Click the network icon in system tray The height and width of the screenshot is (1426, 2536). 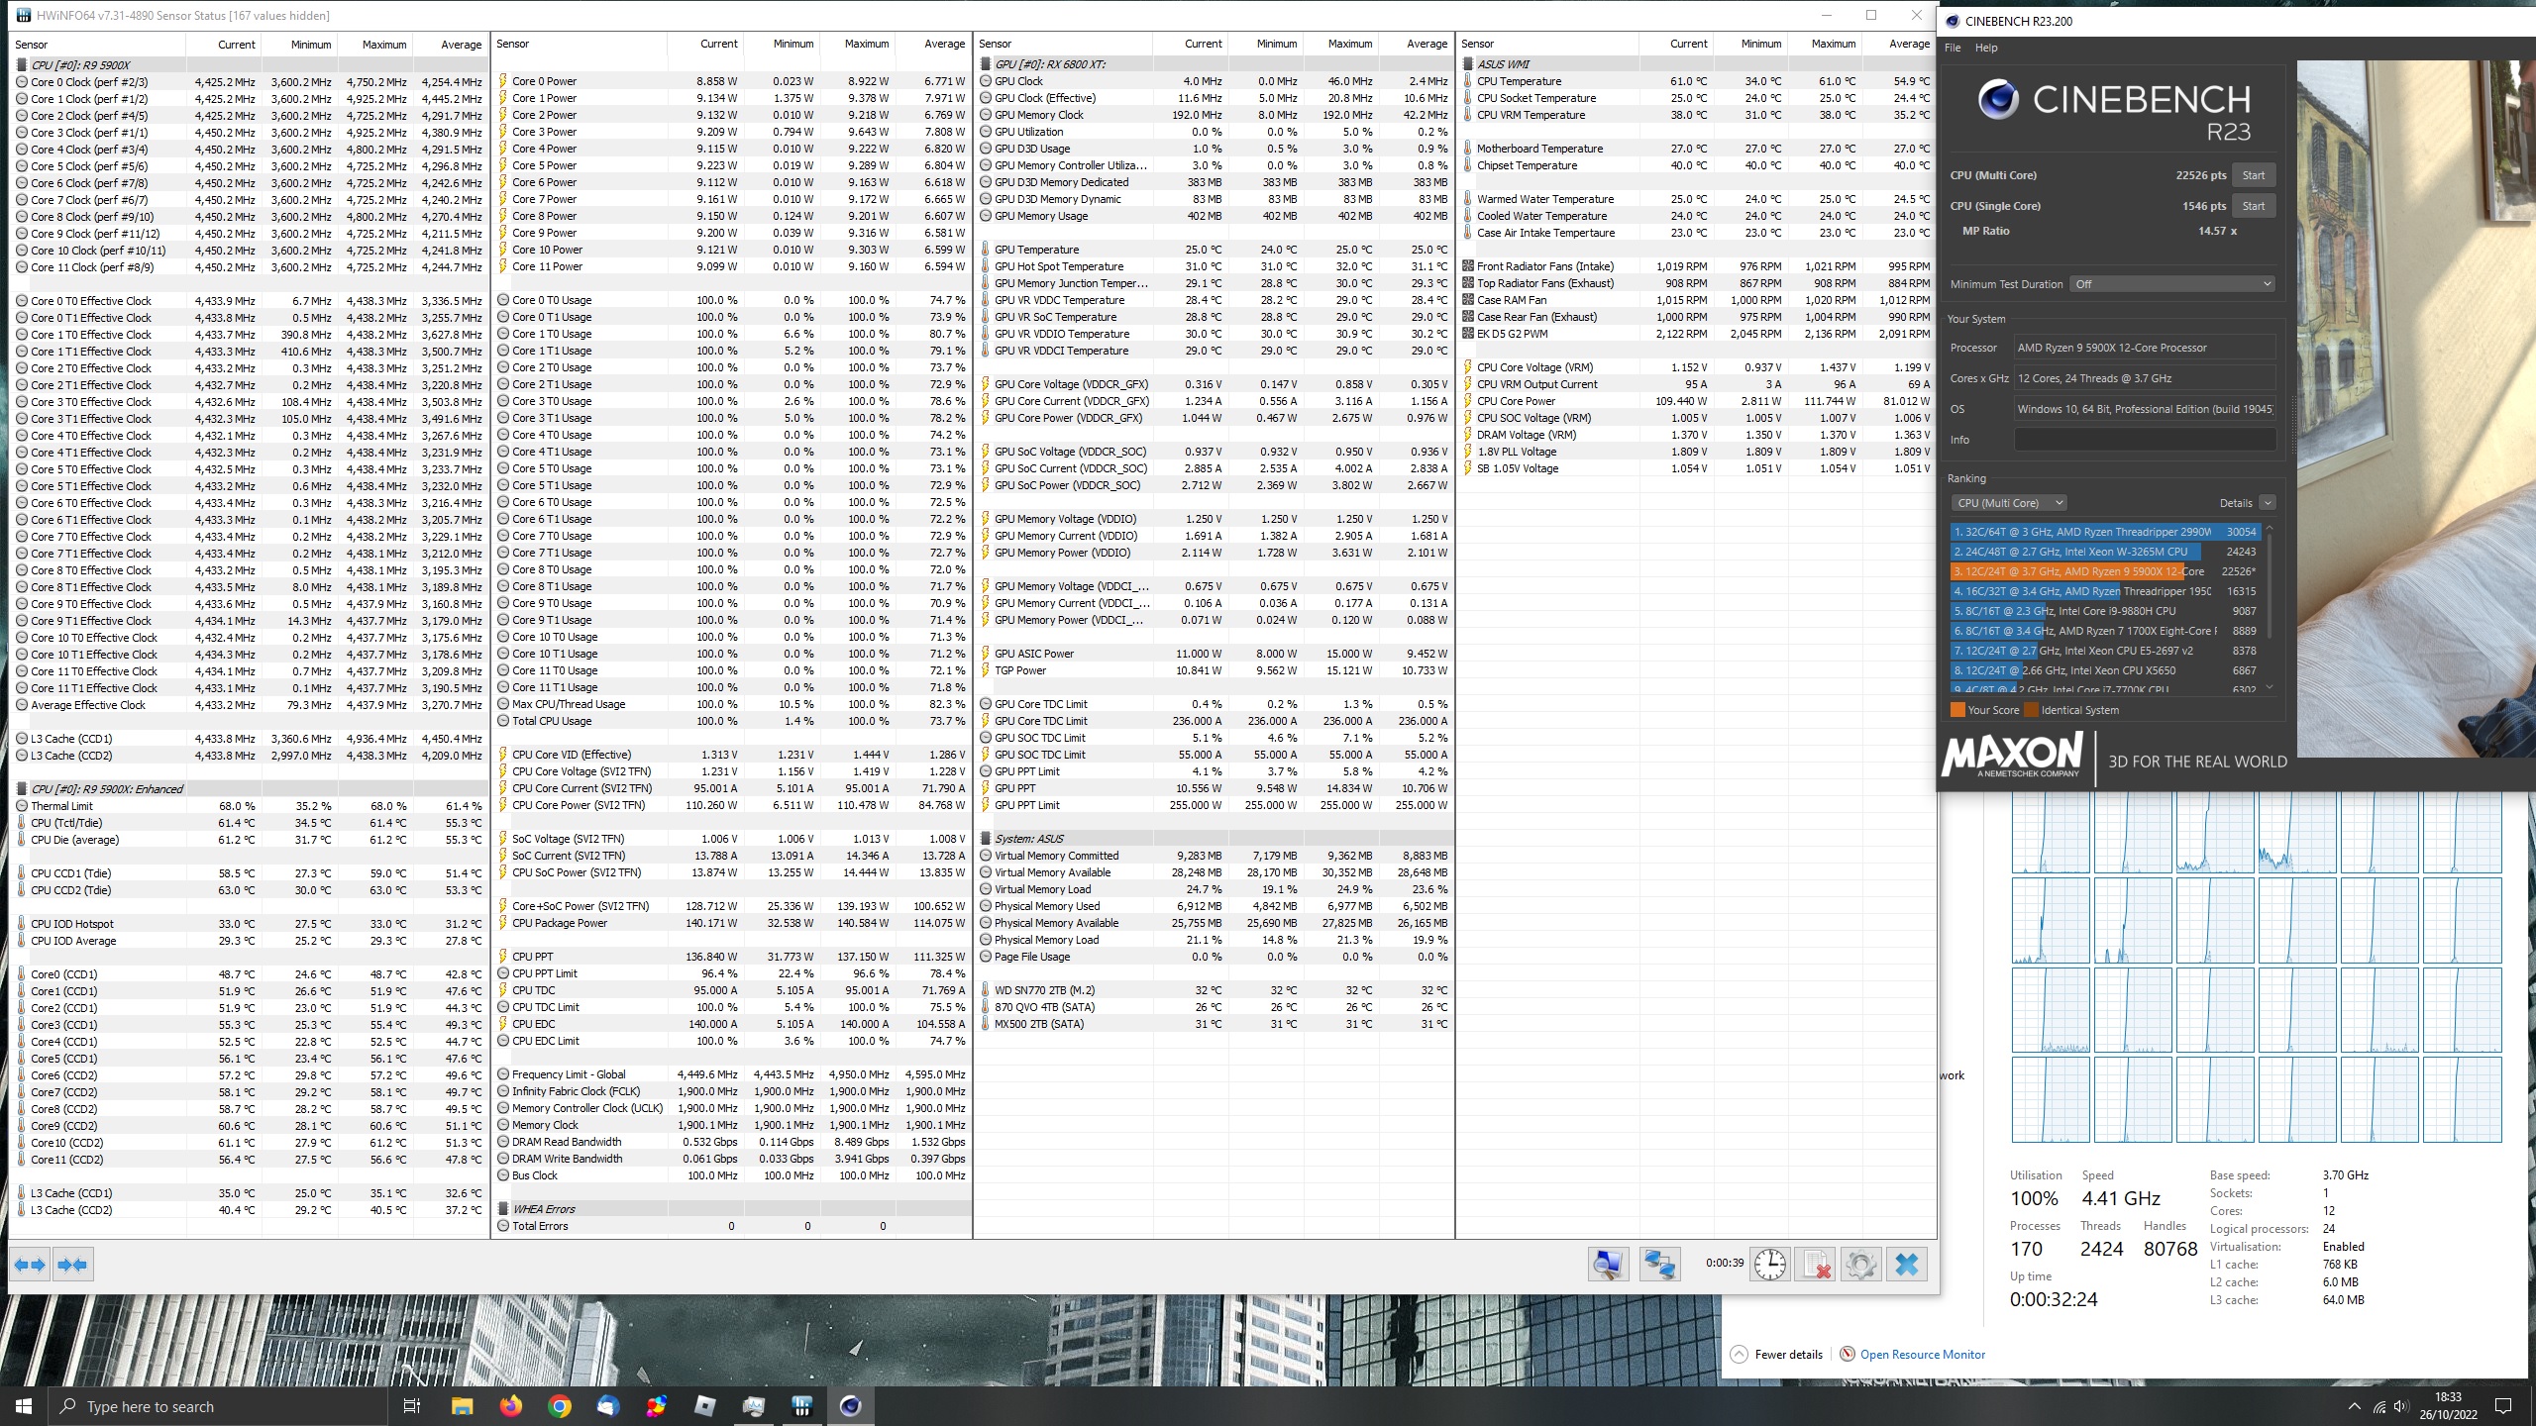click(x=2378, y=1406)
